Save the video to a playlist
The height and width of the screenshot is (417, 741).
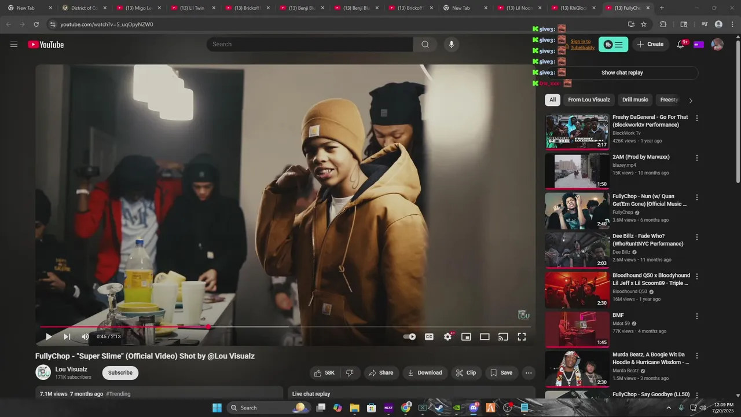(501, 373)
